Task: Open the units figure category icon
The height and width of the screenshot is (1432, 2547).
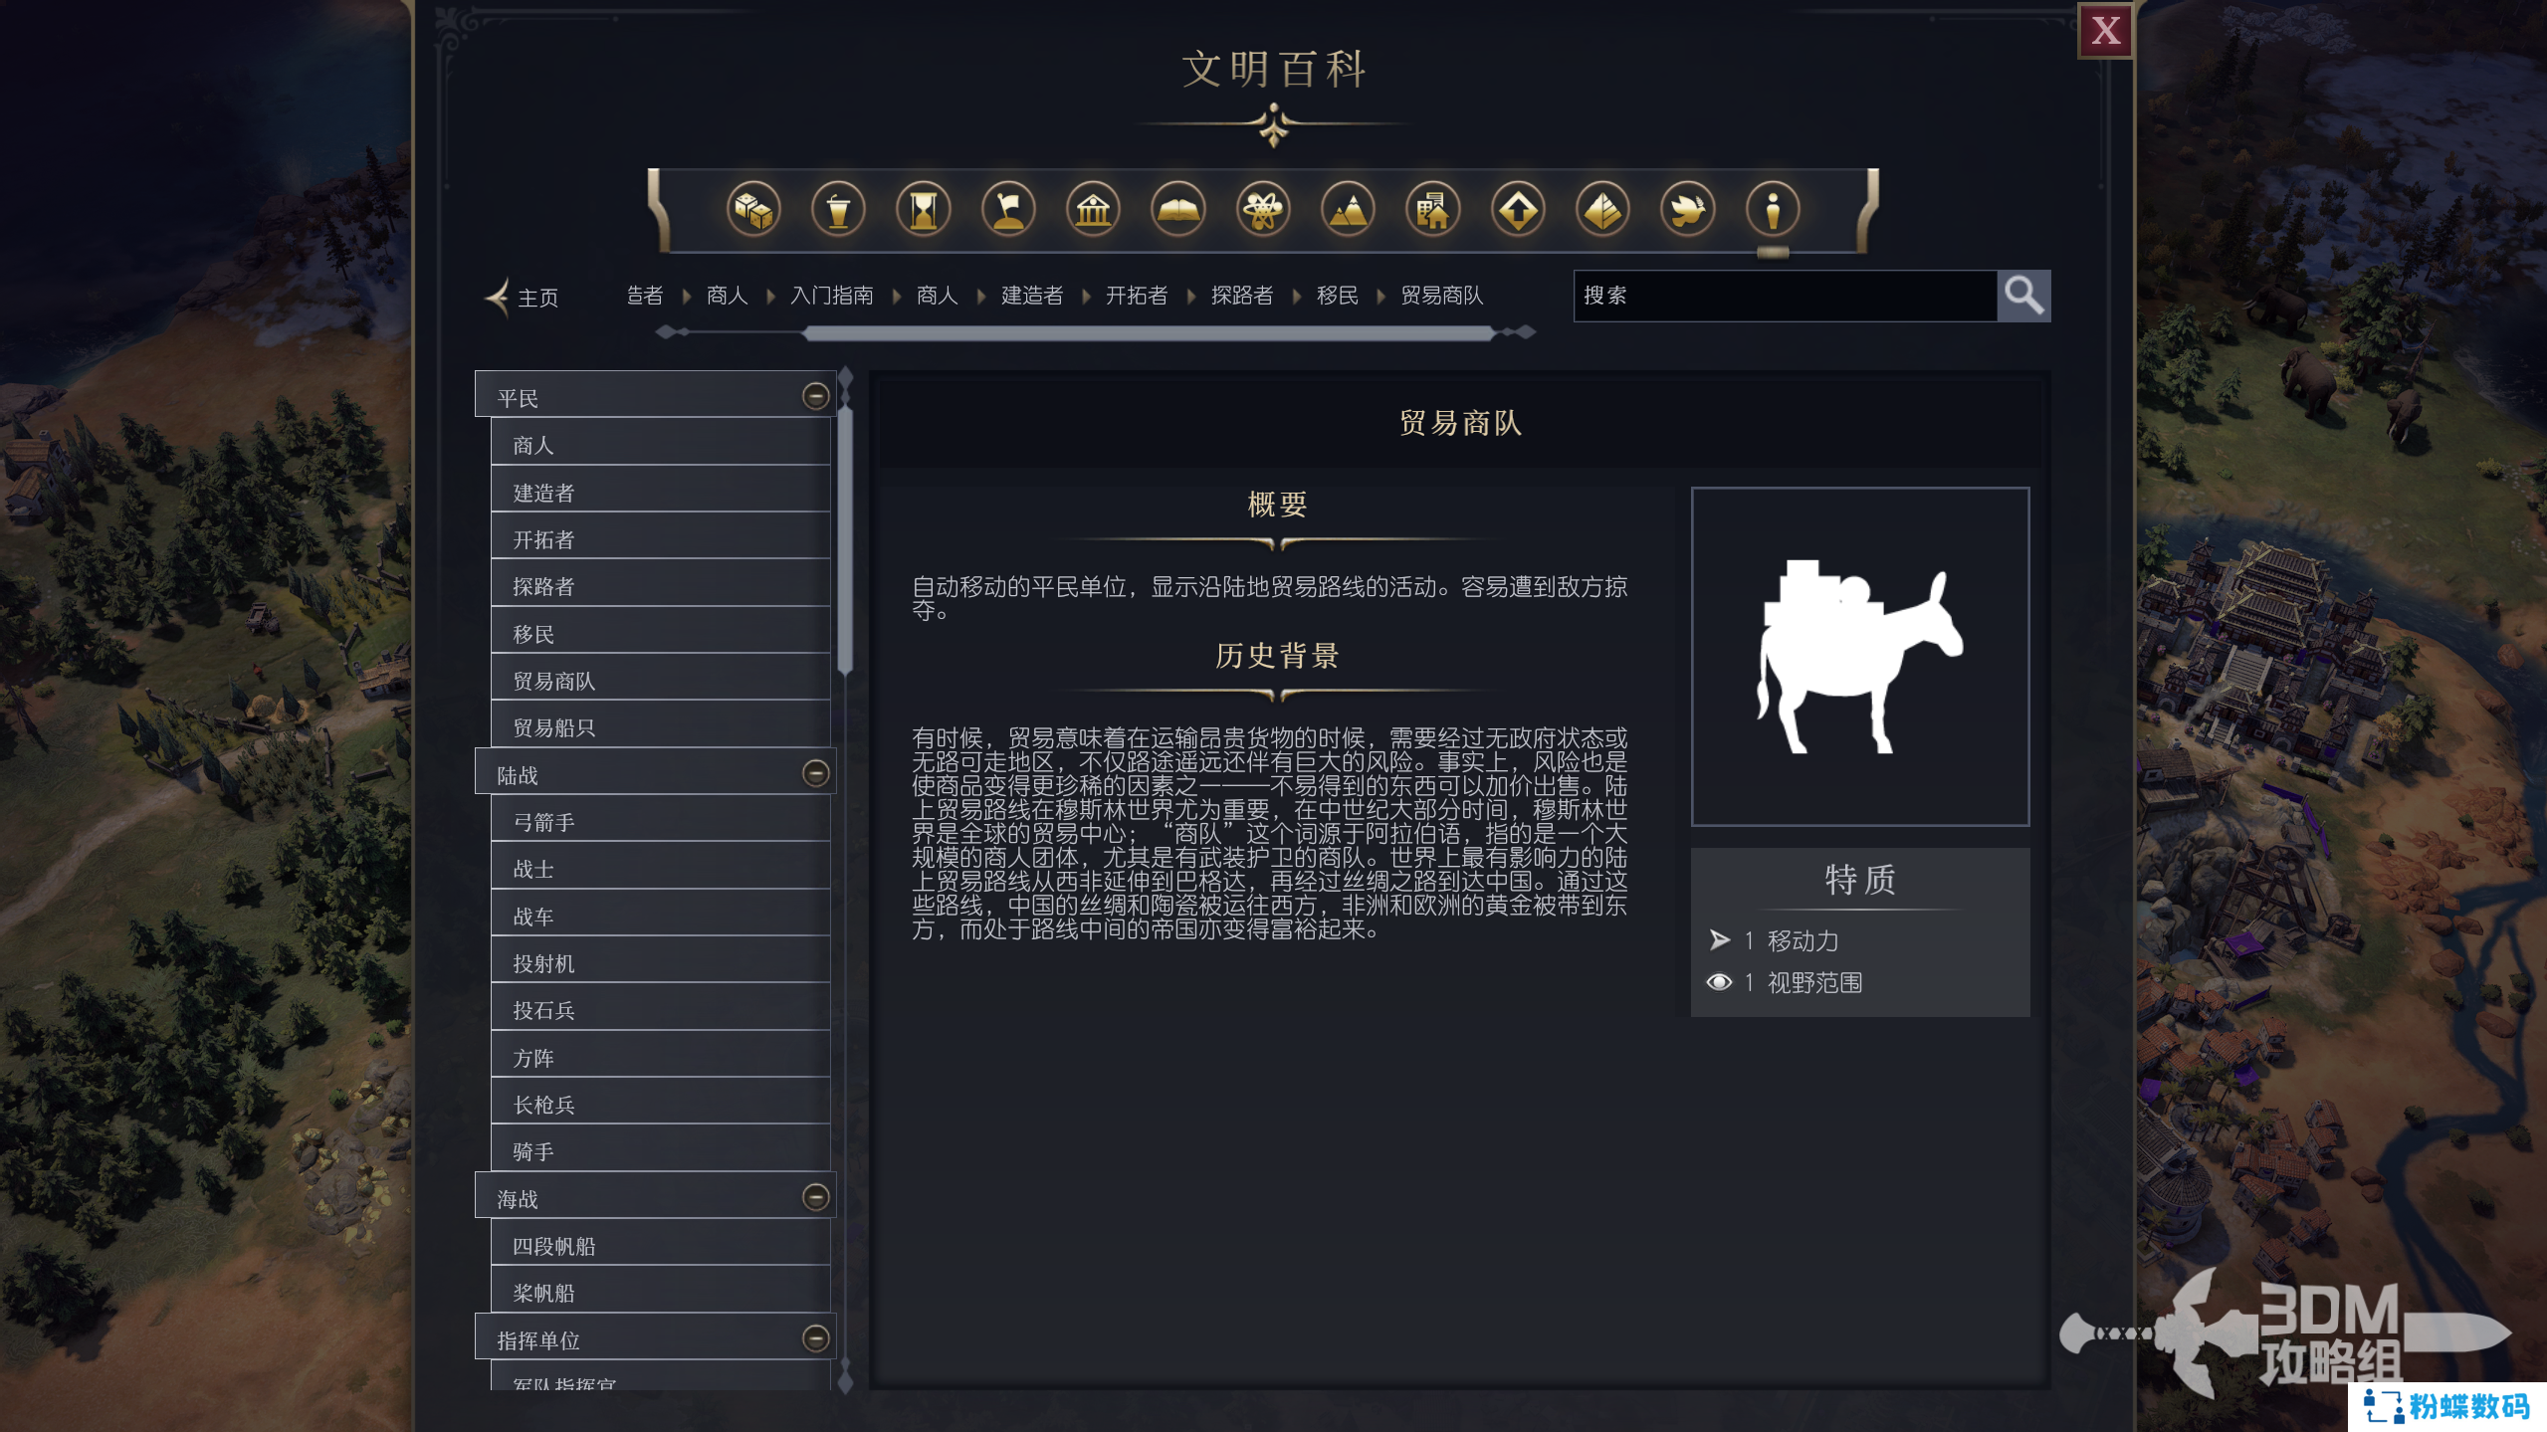Action: [x=1773, y=210]
